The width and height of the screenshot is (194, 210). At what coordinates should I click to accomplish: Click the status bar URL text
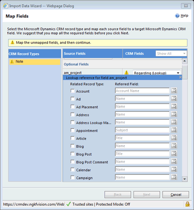(34, 204)
